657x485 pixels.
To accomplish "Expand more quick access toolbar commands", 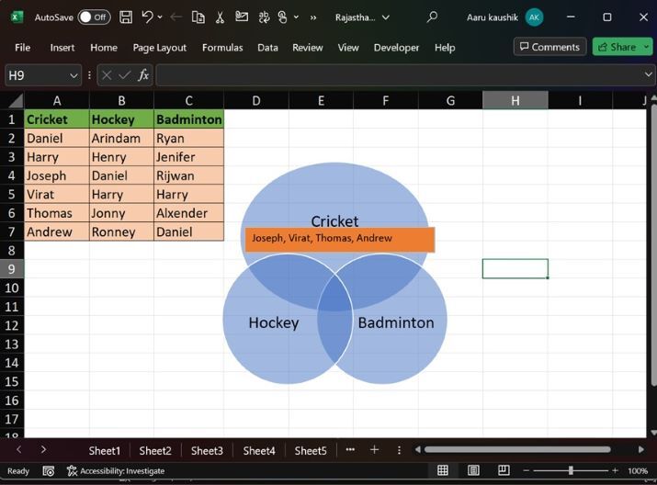I will (x=313, y=17).
